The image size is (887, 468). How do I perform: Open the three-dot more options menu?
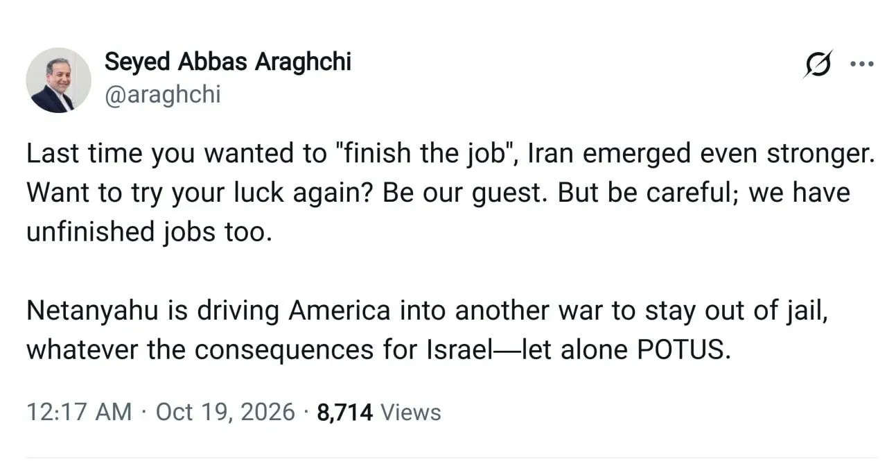coord(861,64)
